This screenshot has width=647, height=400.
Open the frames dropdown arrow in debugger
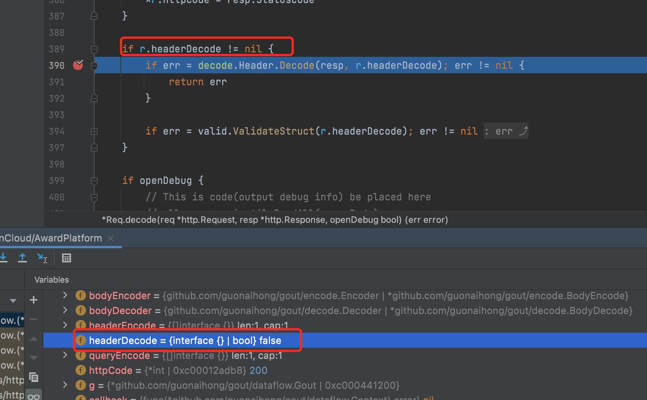pyautogui.click(x=12, y=300)
